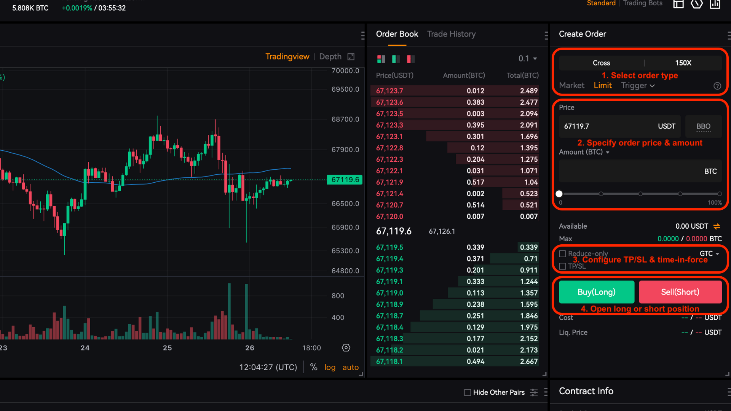731x411 pixels.
Task: Open the help tooltip beside Trigger
Action: click(718, 86)
